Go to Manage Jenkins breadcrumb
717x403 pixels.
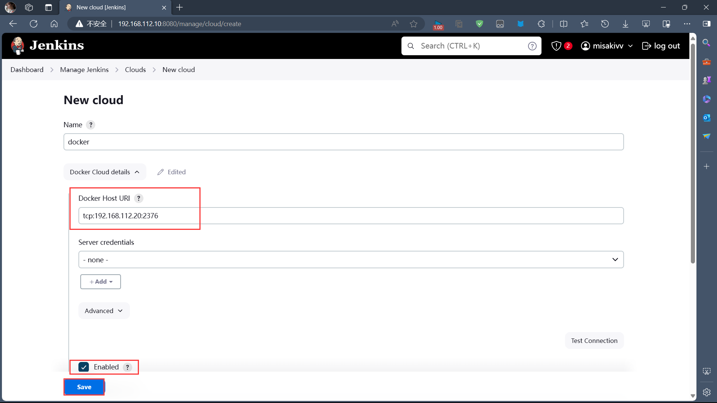(84, 70)
